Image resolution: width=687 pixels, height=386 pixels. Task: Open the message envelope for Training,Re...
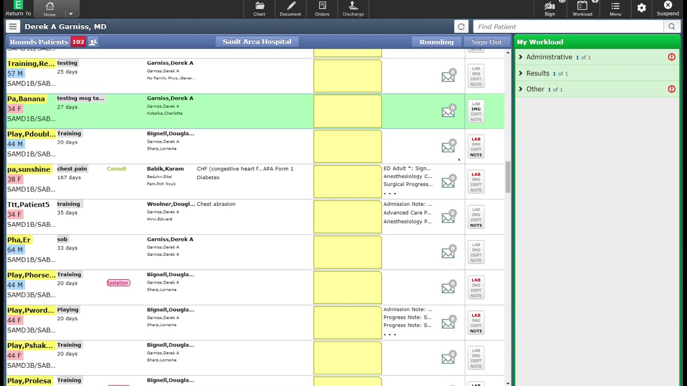click(x=449, y=76)
